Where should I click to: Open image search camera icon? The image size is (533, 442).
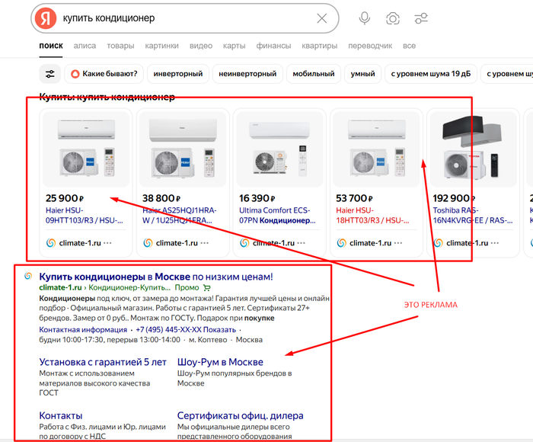(x=393, y=18)
